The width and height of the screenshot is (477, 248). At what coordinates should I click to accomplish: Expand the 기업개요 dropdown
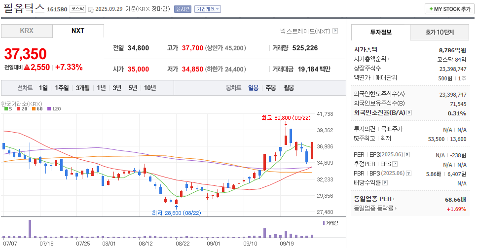click(208, 9)
